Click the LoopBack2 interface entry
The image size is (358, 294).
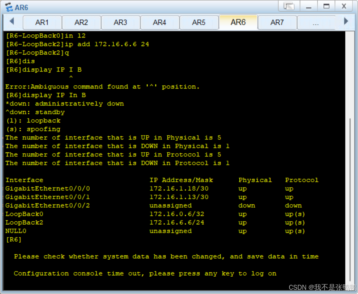pyautogui.click(x=24, y=223)
